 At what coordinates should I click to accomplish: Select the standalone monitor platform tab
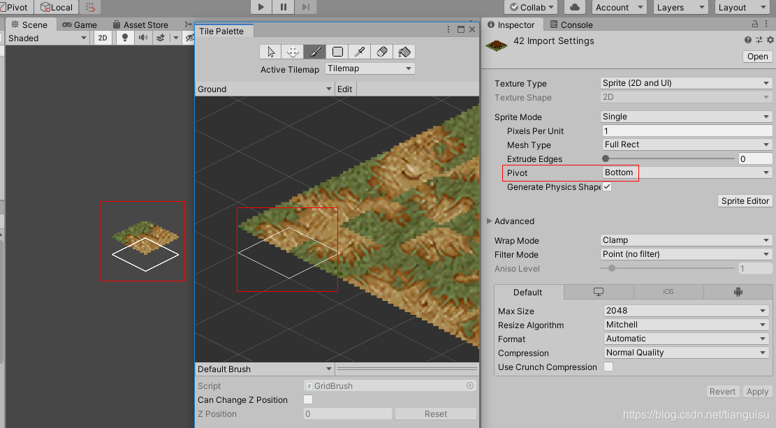pos(599,292)
